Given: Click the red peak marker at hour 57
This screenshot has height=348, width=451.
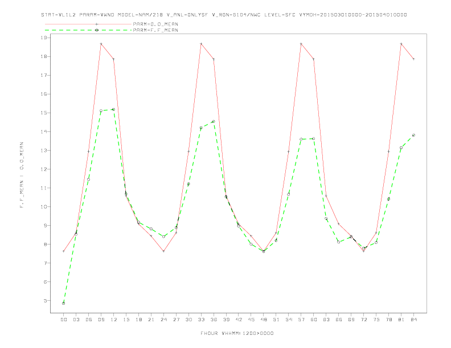Looking at the screenshot, I should (301, 44).
